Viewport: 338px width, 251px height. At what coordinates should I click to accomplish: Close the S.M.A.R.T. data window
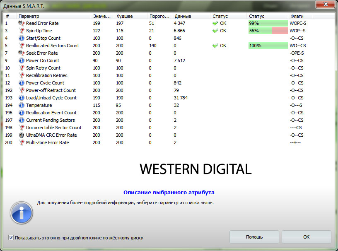(325, 4)
